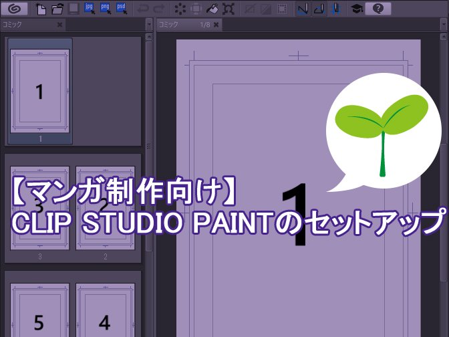The image size is (449, 337).
Task: Click the Scale/Rotate transform icon
Action: click(x=229, y=9)
